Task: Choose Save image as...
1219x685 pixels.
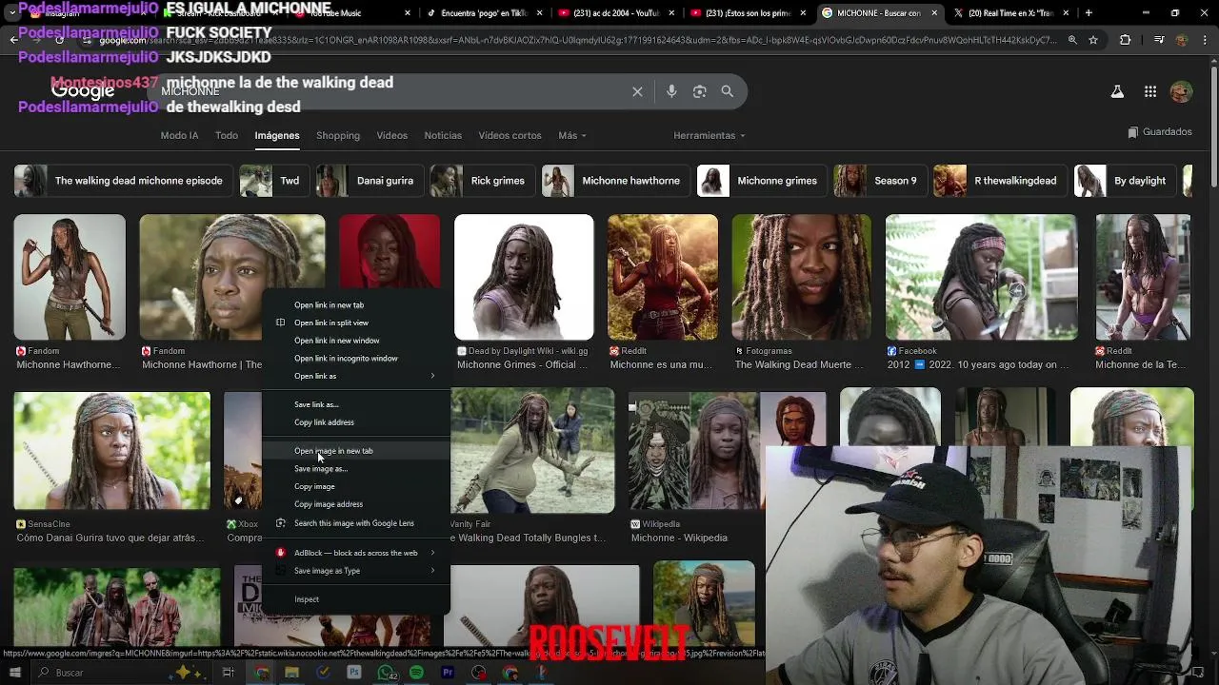Action: point(357,469)
